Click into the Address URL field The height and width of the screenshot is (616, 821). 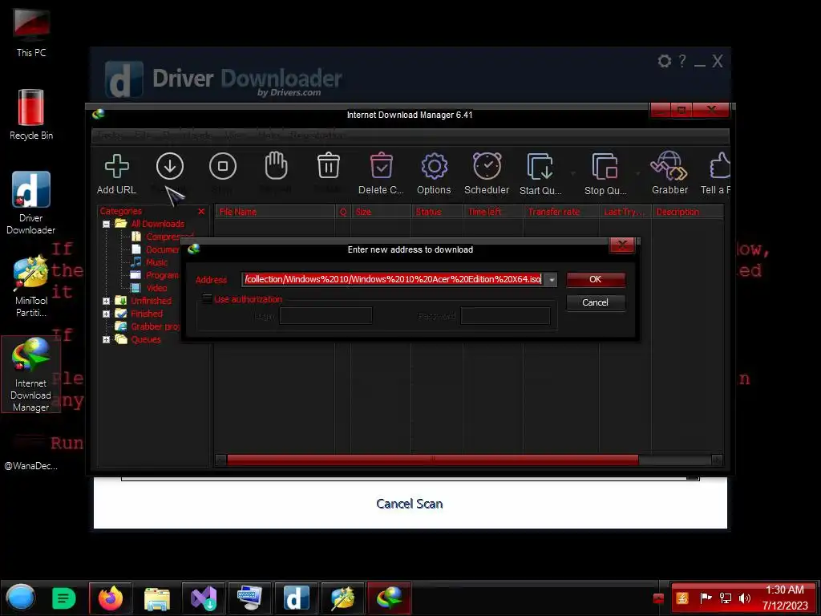click(x=393, y=279)
